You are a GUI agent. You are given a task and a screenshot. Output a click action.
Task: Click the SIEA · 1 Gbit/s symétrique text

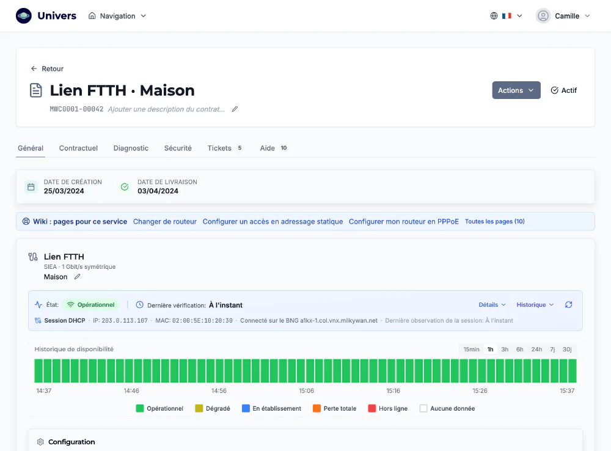[x=79, y=266]
